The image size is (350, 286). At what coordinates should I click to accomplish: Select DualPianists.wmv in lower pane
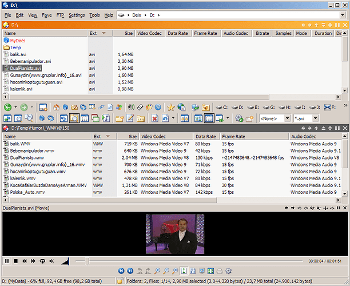[27, 158]
